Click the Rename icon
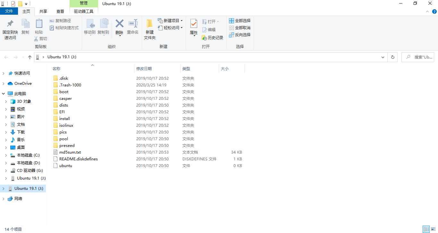This screenshot has height=233, width=438. click(x=133, y=24)
